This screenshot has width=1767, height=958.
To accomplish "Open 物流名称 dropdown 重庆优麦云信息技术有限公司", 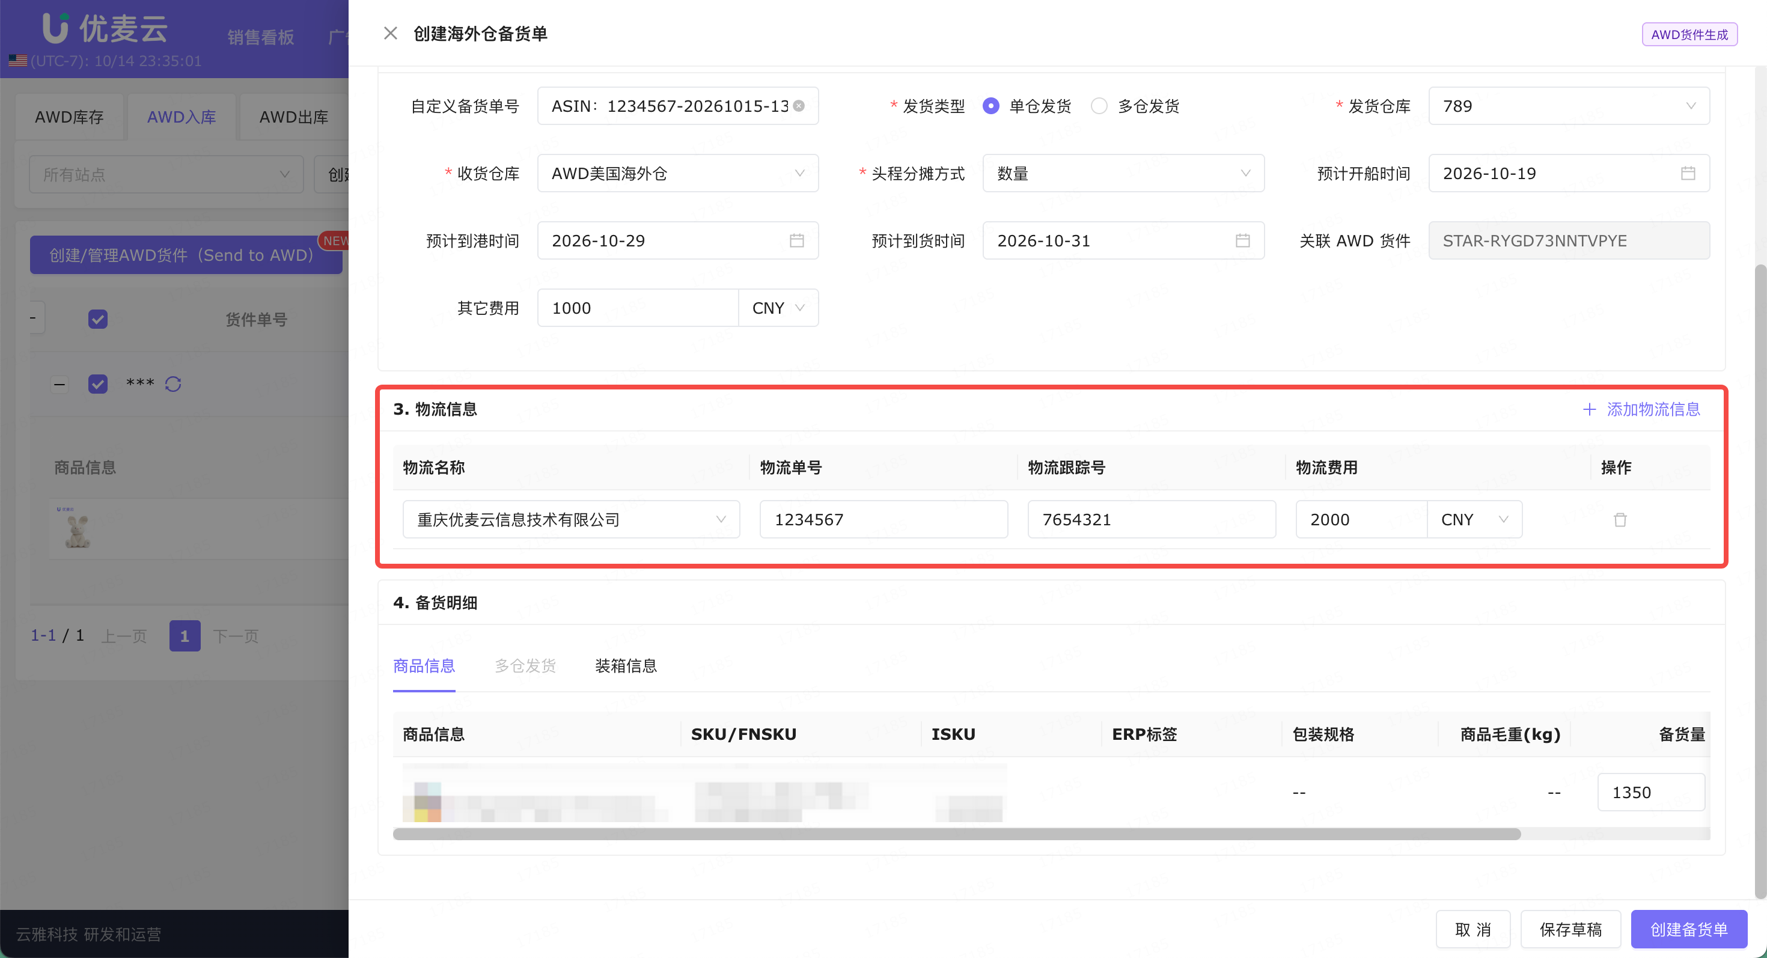I will click(571, 519).
